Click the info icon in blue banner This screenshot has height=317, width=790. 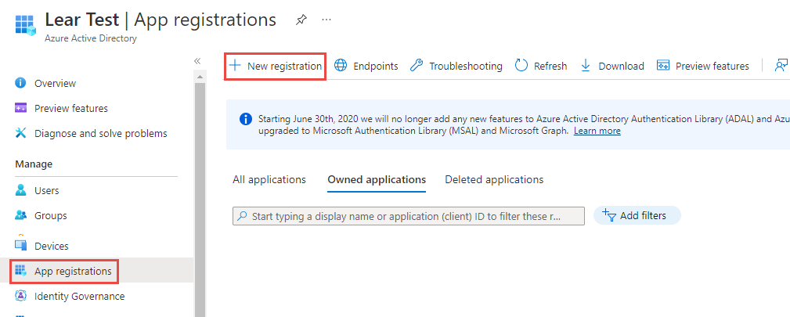(x=245, y=120)
